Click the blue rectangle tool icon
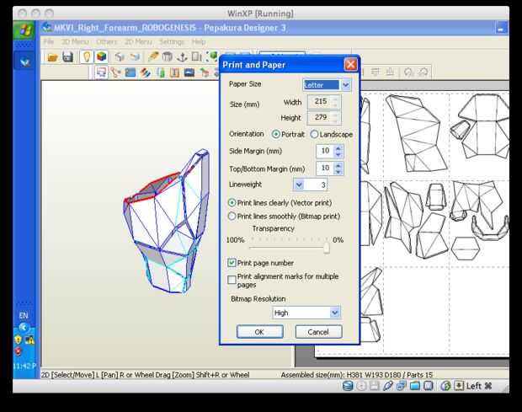Viewport: 522px width, 412px height. 130,72
